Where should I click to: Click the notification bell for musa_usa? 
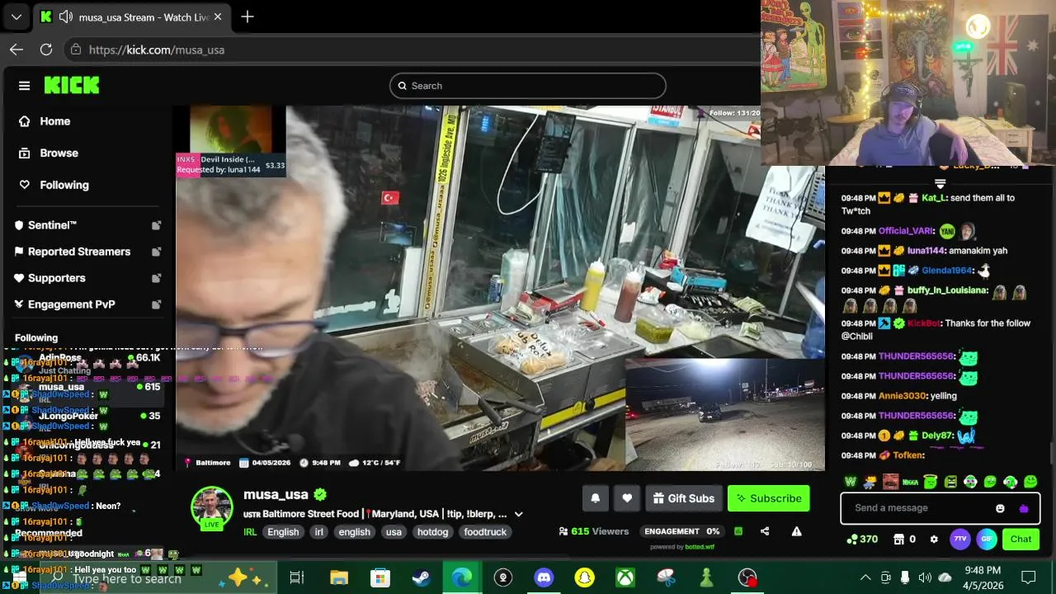[x=595, y=498]
